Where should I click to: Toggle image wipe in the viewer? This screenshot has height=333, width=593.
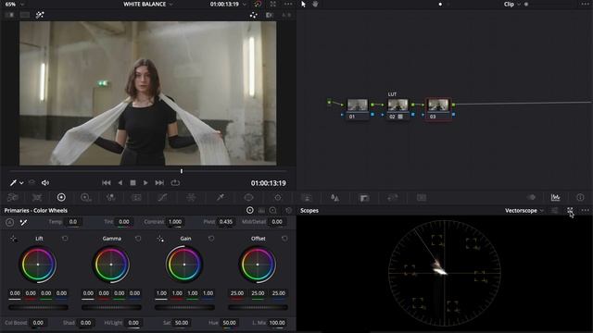10,15
